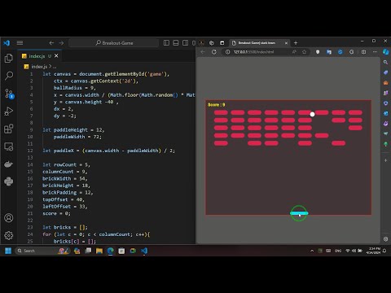Image resolution: width=391 pixels, height=293 pixels.
Task: Open the Manage gear in VS Code
Action: point(9,235)
